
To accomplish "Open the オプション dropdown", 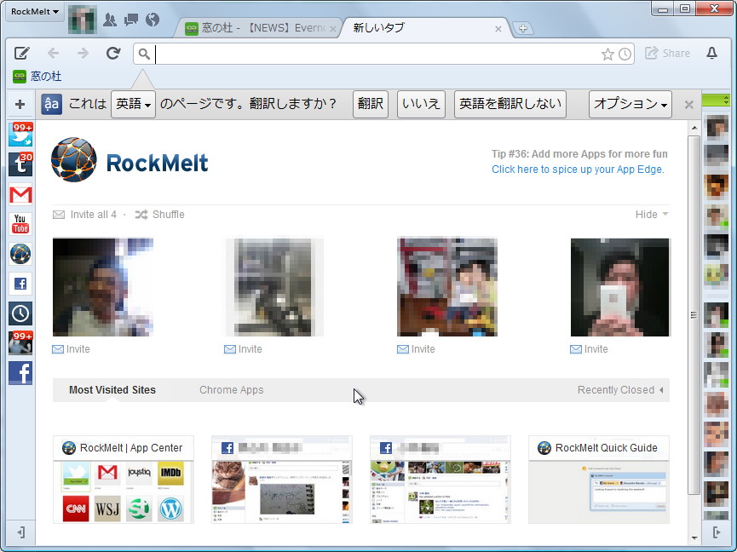I will point(630,104).
